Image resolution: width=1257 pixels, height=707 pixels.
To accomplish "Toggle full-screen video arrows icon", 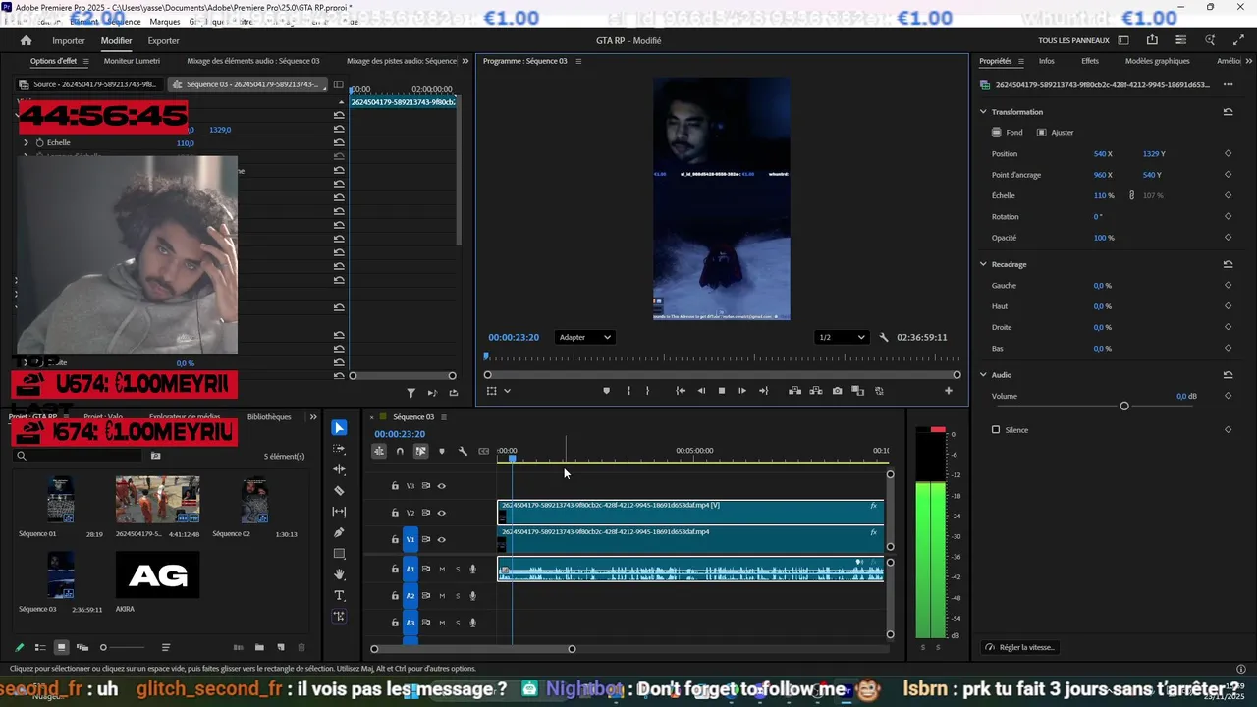I will pyautogui.click(x=1237, y=40).
